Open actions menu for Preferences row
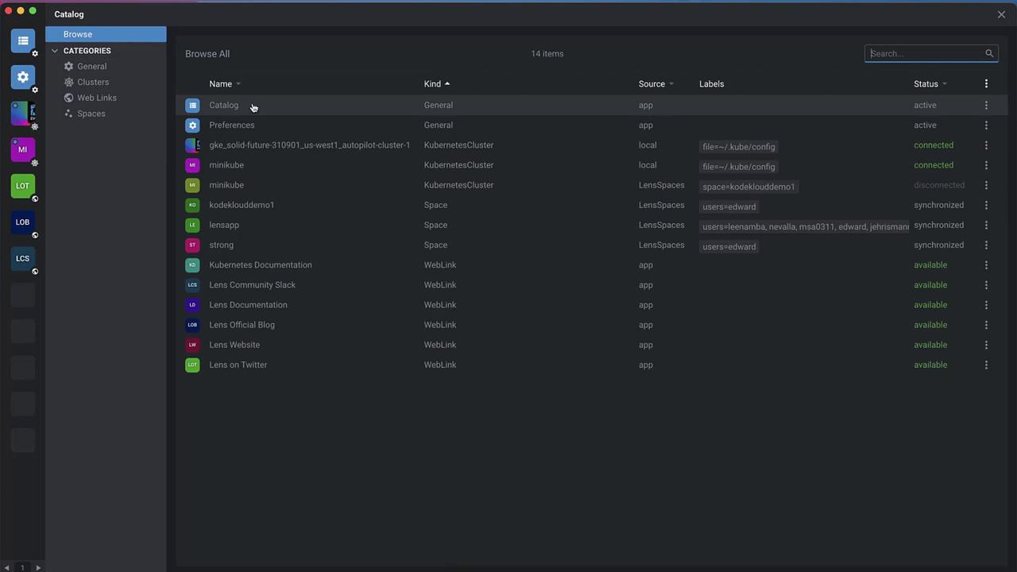Screen dimensions: 1017x572 click(x=986, y=125)
